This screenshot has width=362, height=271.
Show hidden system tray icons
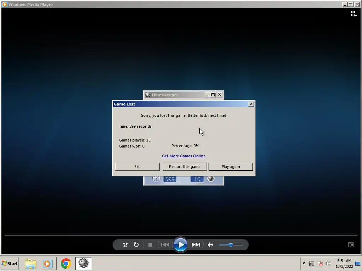(304, 263)
